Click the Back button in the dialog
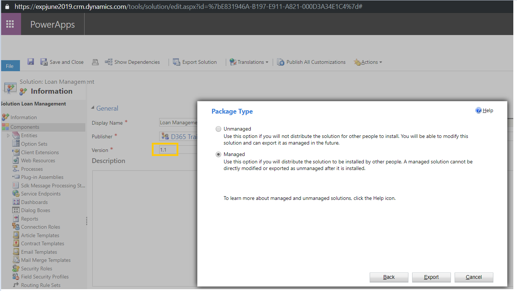Screen dimensions: 517x291 tap(389, 277)
